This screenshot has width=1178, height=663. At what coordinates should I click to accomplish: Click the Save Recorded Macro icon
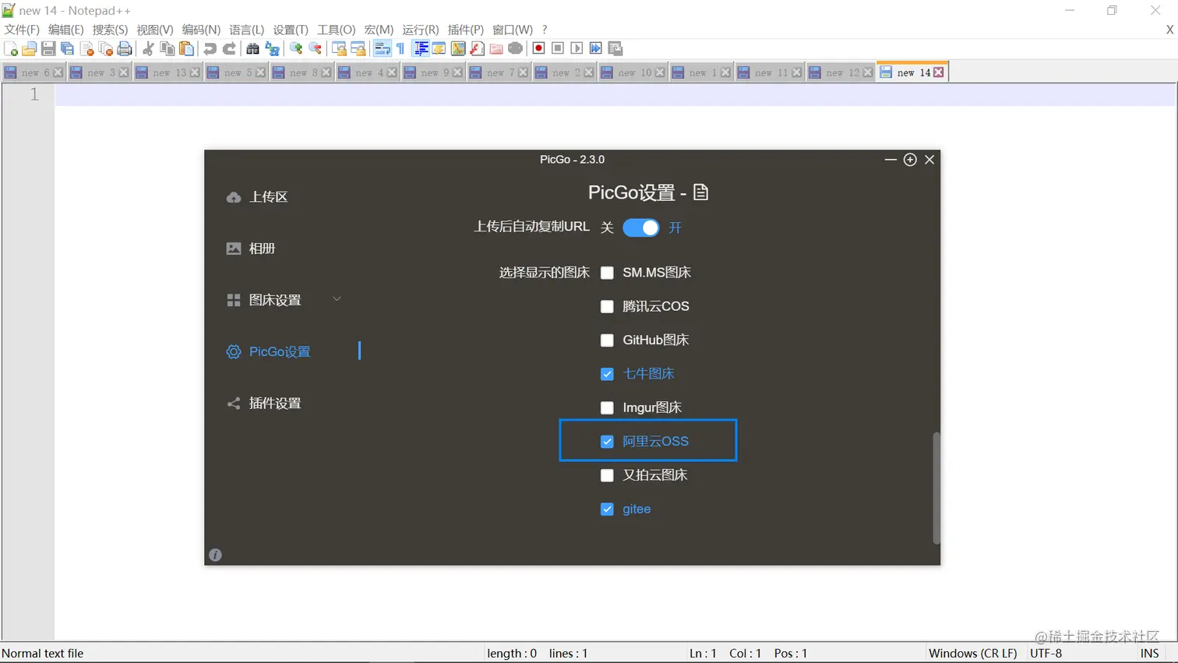tap(615, 48)
